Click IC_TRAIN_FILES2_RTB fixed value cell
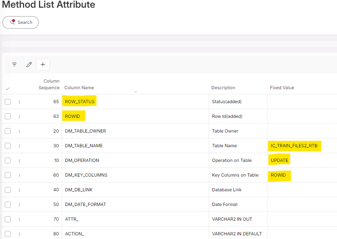The height and width of the screenshot is (239, 337). pyautogui.click(x=302, y=146)
